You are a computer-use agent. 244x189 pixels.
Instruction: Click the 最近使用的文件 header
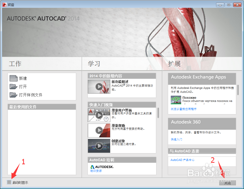42,107
